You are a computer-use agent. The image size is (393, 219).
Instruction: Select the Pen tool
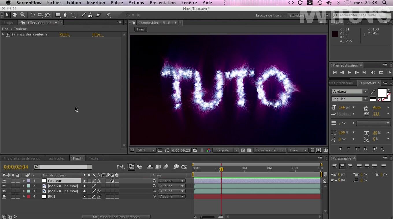65,15
